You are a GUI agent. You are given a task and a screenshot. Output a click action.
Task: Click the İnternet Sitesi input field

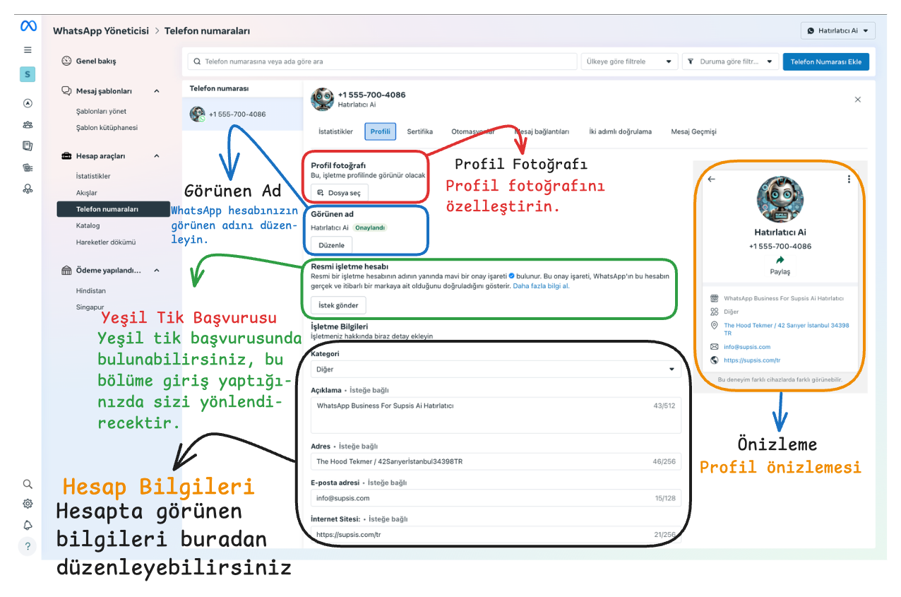point(496,535)
